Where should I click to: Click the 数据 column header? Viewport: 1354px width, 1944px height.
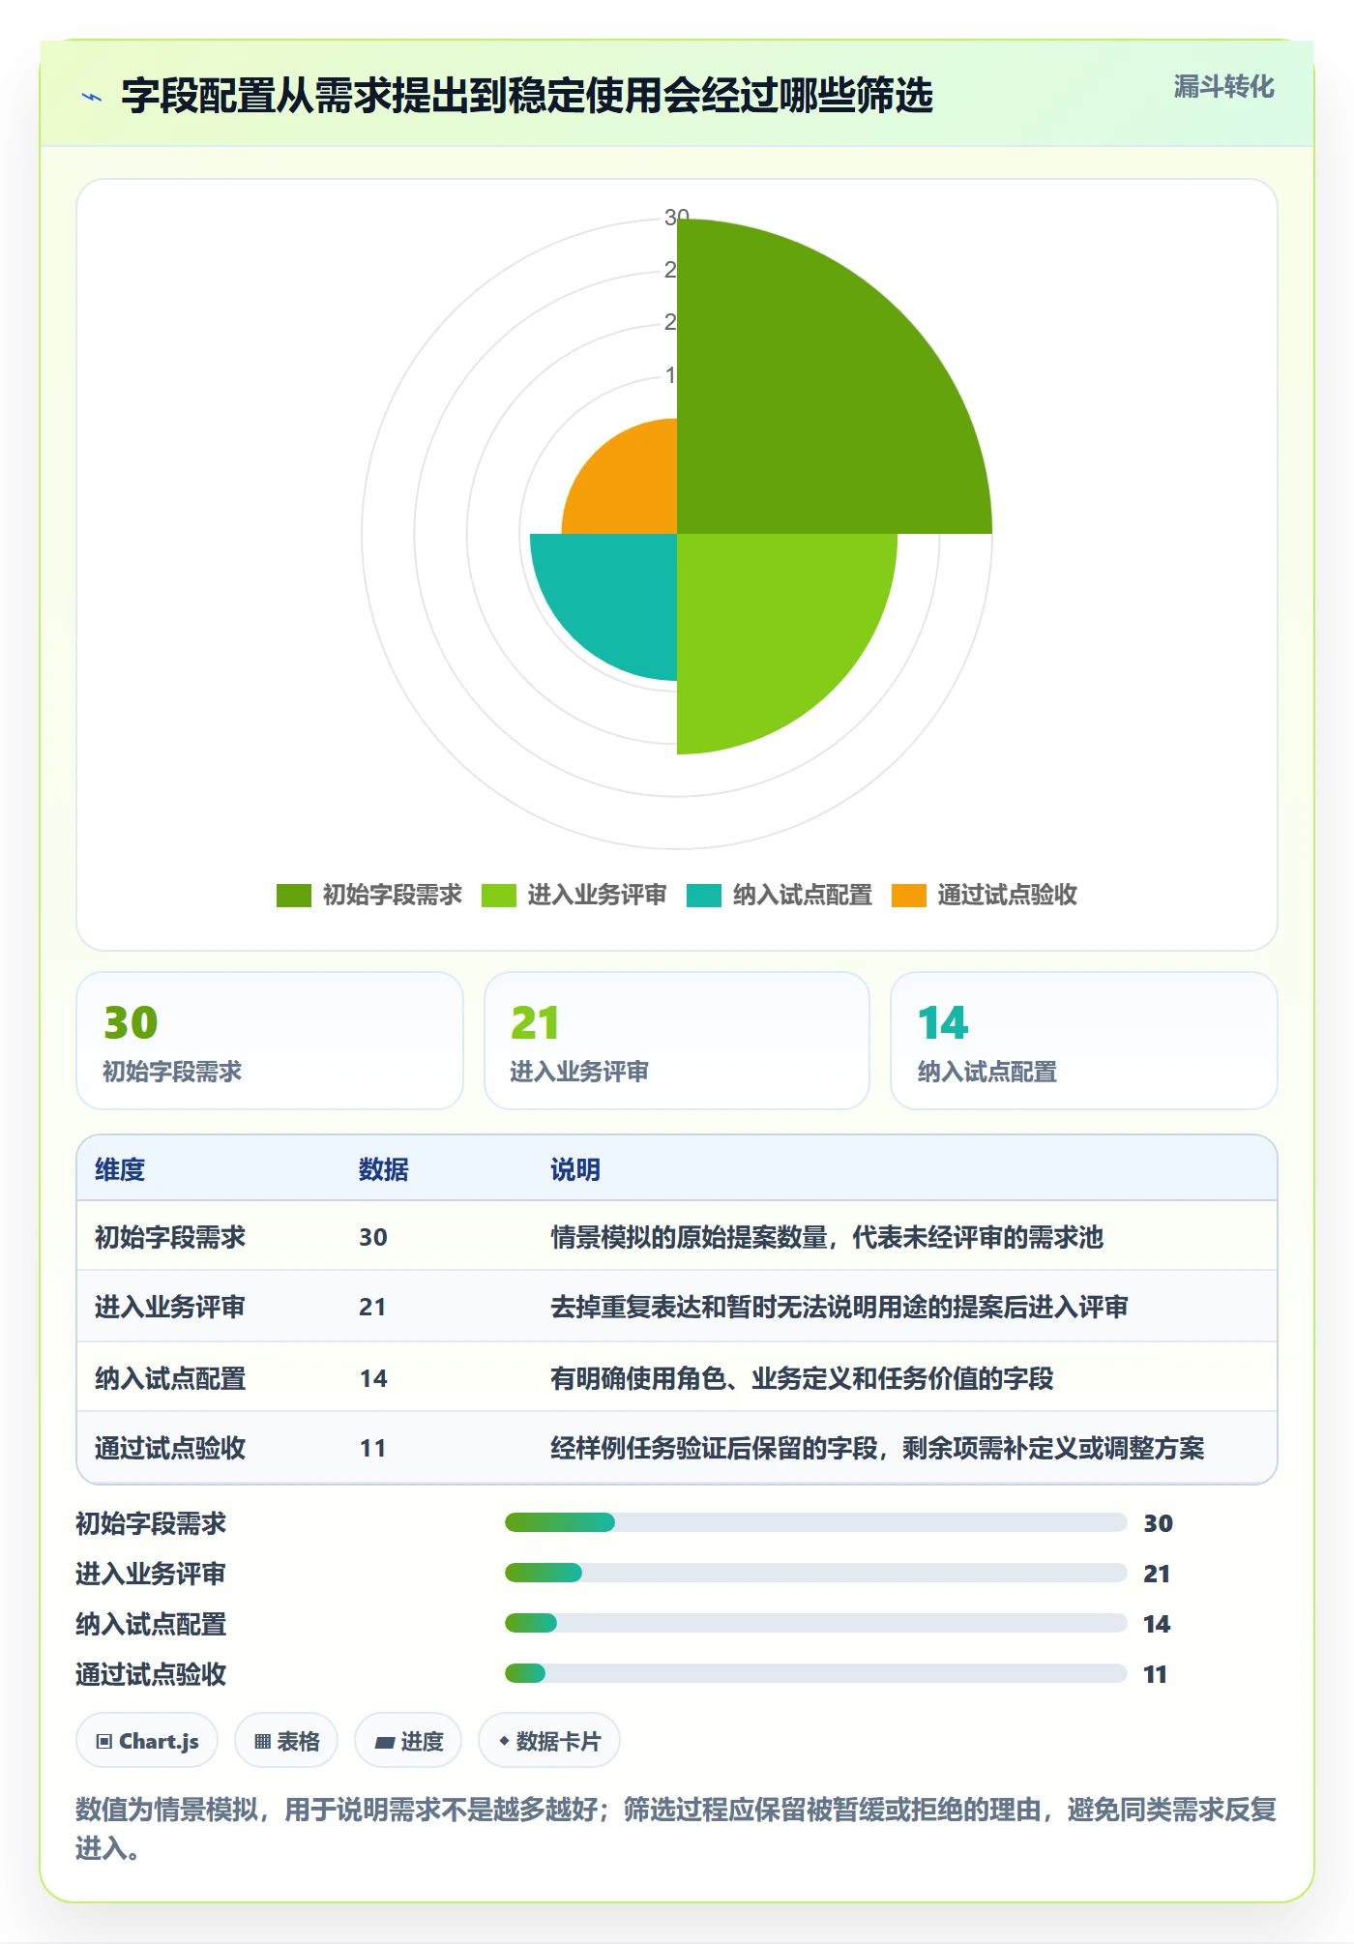(384, 1169)
